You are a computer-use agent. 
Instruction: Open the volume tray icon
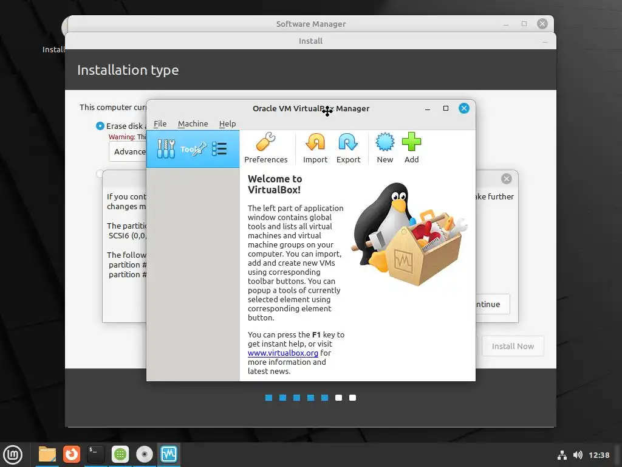(578, 455)
